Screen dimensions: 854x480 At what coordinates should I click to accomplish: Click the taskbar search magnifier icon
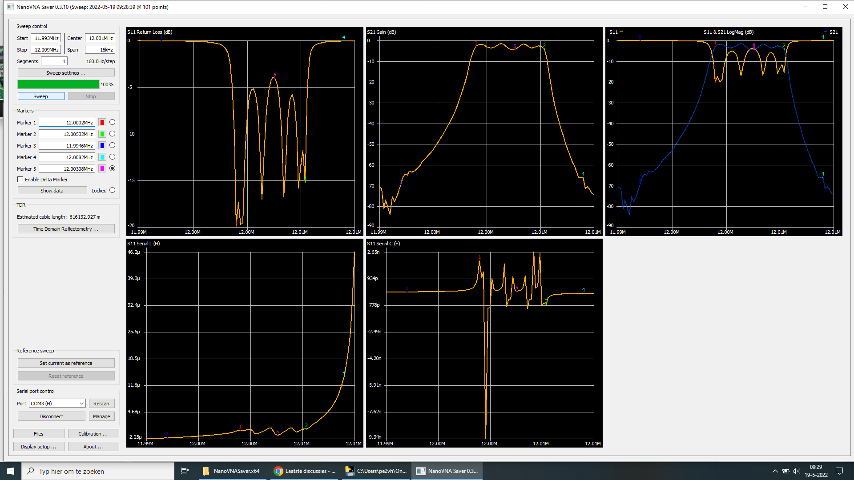pyautogui.click(x=31, y=471)
